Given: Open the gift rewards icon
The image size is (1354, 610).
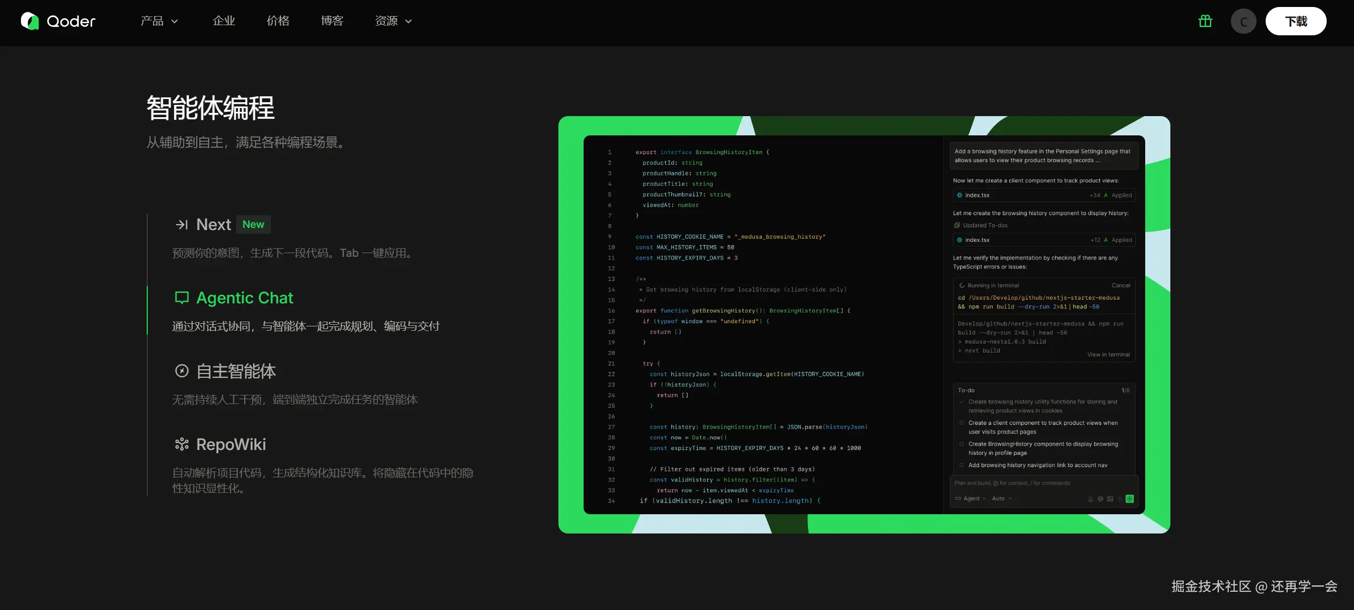Looking at the screenshot, I should pos(1205,21).
